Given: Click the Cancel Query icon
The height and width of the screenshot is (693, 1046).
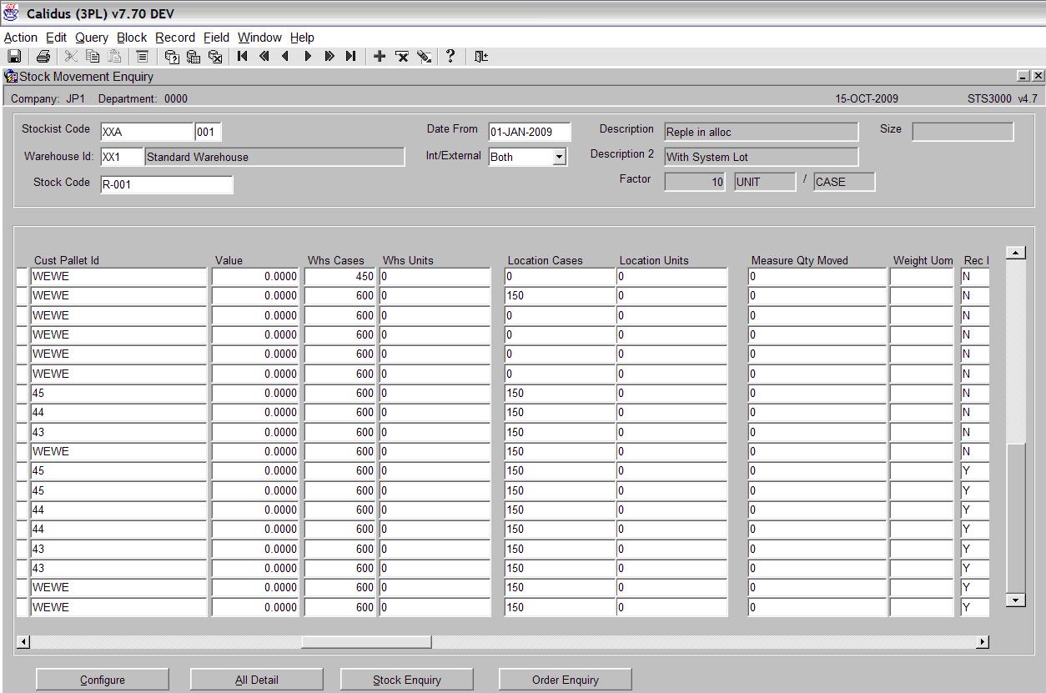Looking at the screenshot, I should tap(214, 57).
